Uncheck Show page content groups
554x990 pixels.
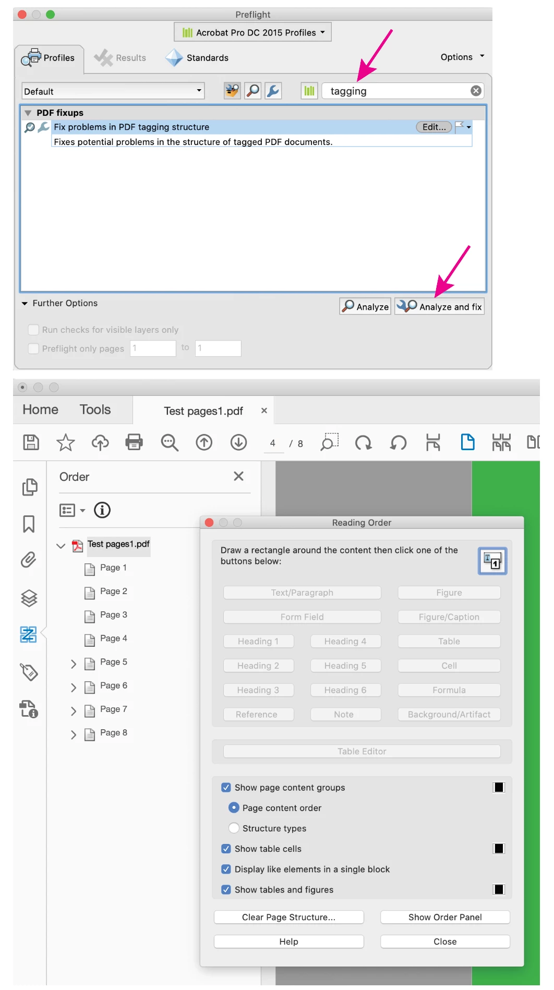(226, 787)
